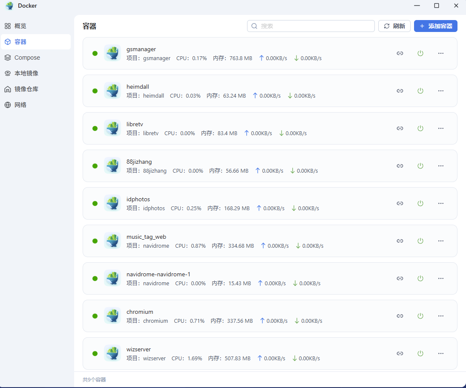The image size is (466, 388).
Task: Open link icon for 88jizhang container
Action: [400, 166]
